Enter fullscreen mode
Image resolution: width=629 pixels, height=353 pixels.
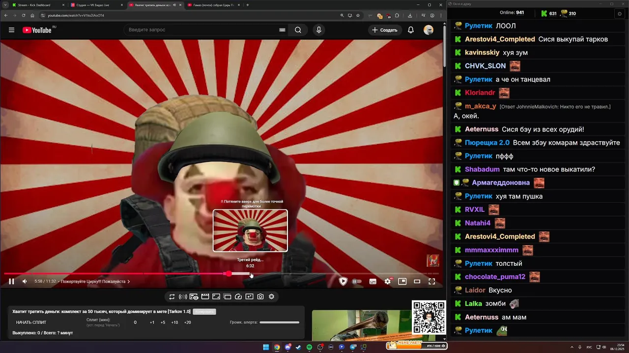point(432,281)
